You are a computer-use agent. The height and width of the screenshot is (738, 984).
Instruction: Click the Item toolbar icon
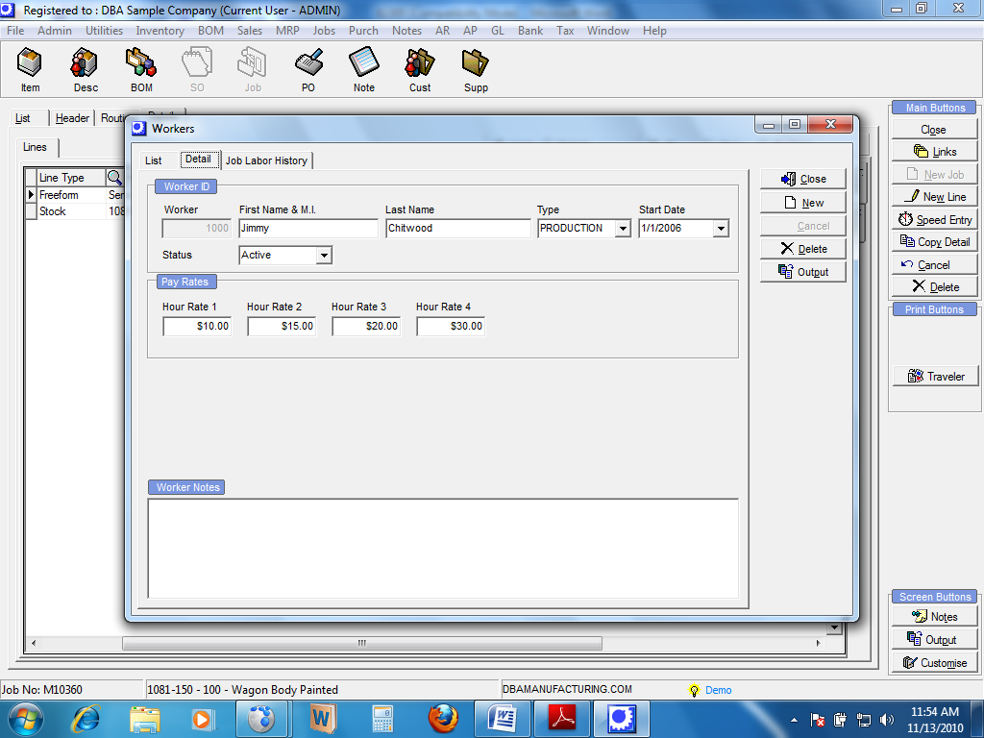30,69
